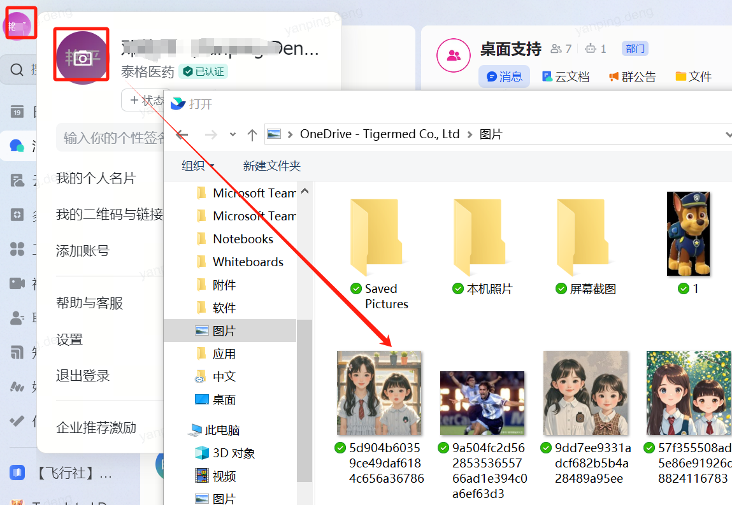Viewport: 732px width, 505px height.
Task: Open 设置 from the profile menu
Action: [69, 339]
